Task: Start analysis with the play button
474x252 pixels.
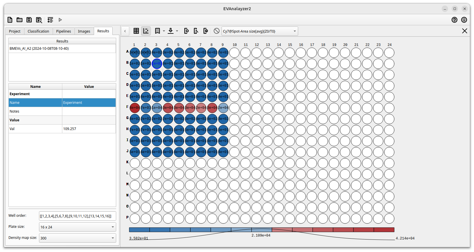Action: [60, 20]
